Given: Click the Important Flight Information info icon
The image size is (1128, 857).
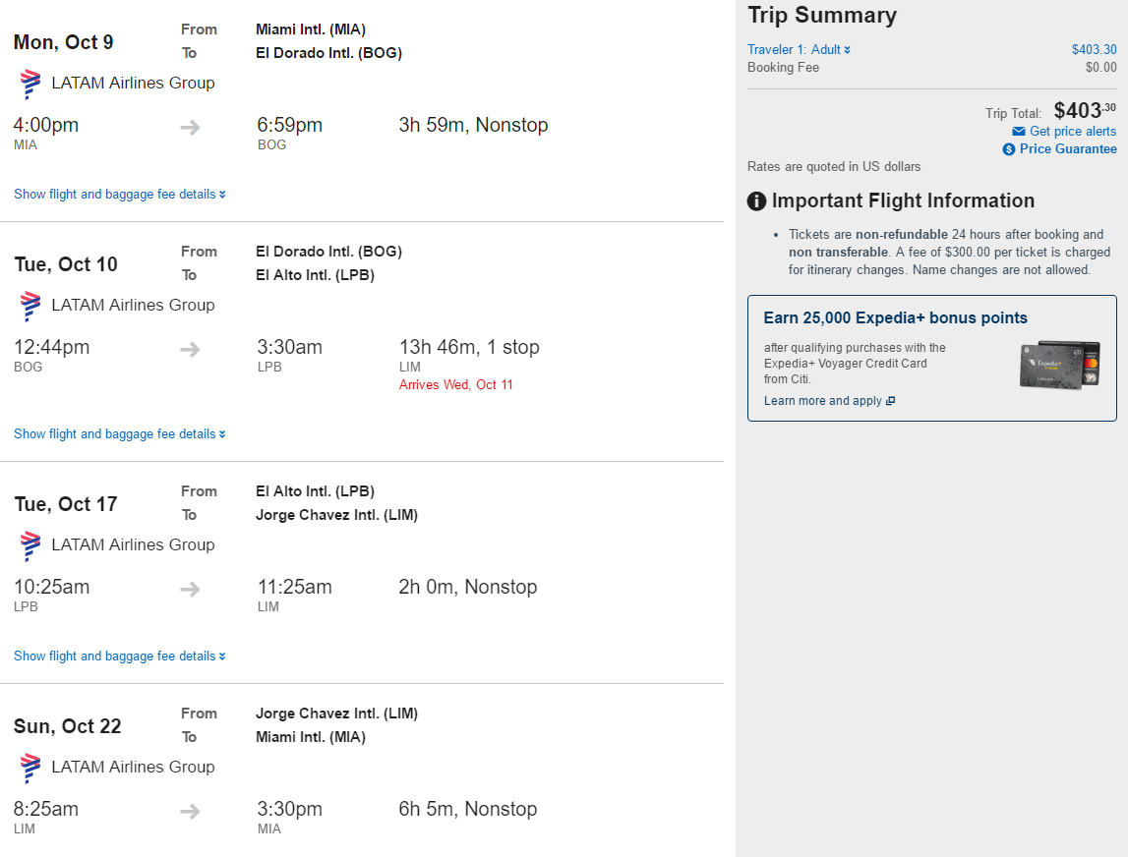Looking at the screenshot, I should click(x=757, y=201).
